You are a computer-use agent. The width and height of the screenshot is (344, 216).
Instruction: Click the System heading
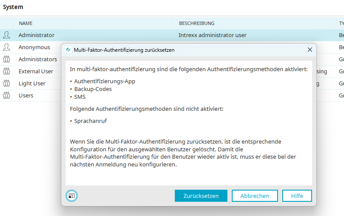click(x=13, y=7)
